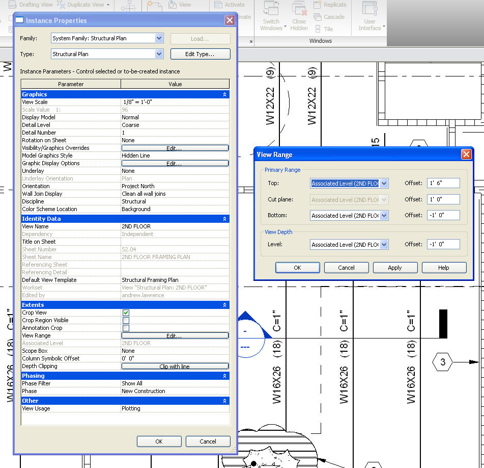Open the Family dropdown list
Image resolution: width=484 pixels, height=468 pixels.
pos(159,38)
